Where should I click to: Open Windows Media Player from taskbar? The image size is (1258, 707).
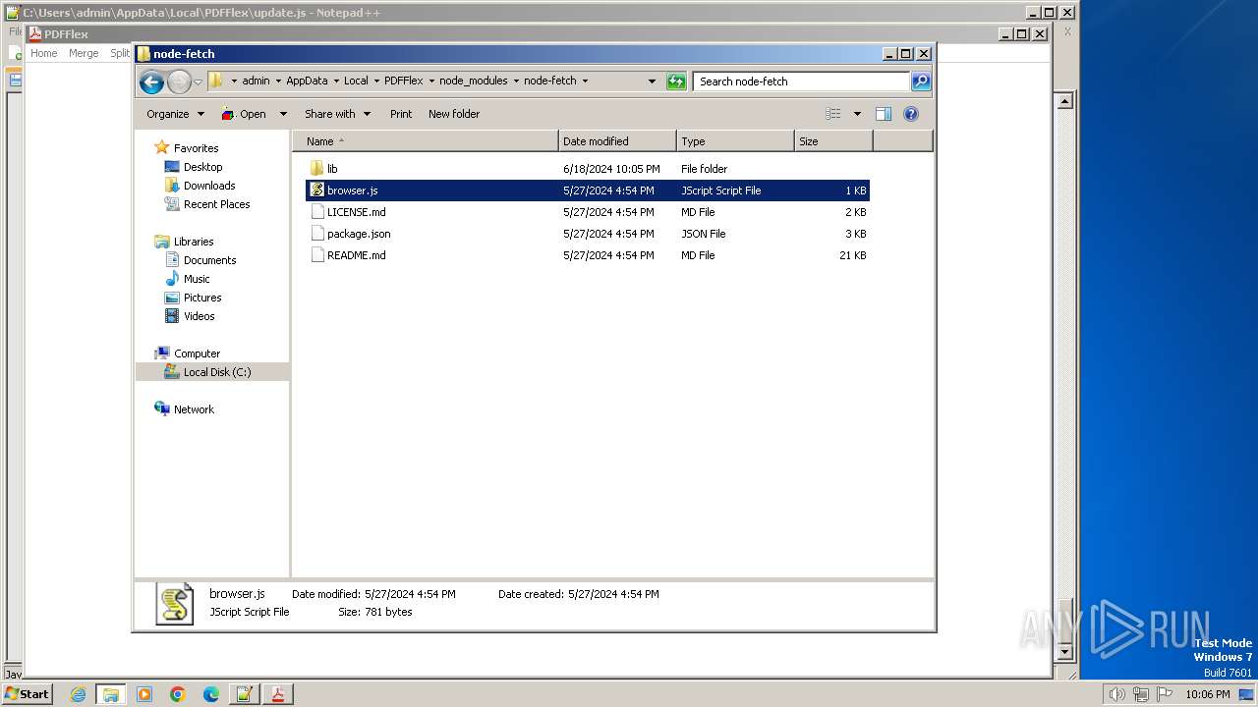(144, 694)
